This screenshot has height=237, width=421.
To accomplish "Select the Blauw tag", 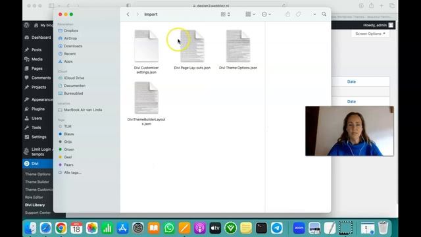I will (66, 134).
